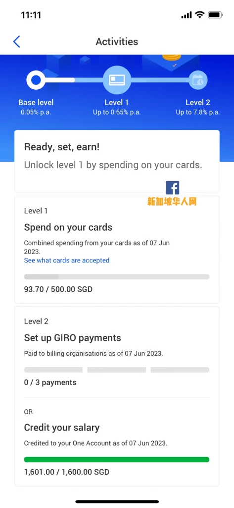This screenshot has height=508, width=234.
Task: Tap the card spending progress bar
Action: pos(117,277)
